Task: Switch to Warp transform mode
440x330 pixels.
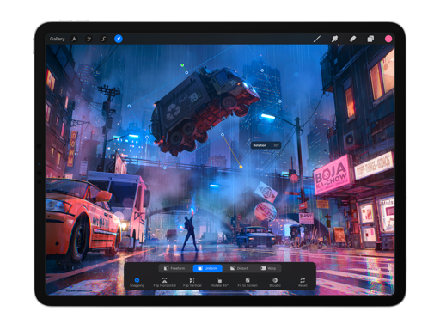Action: 268,268
